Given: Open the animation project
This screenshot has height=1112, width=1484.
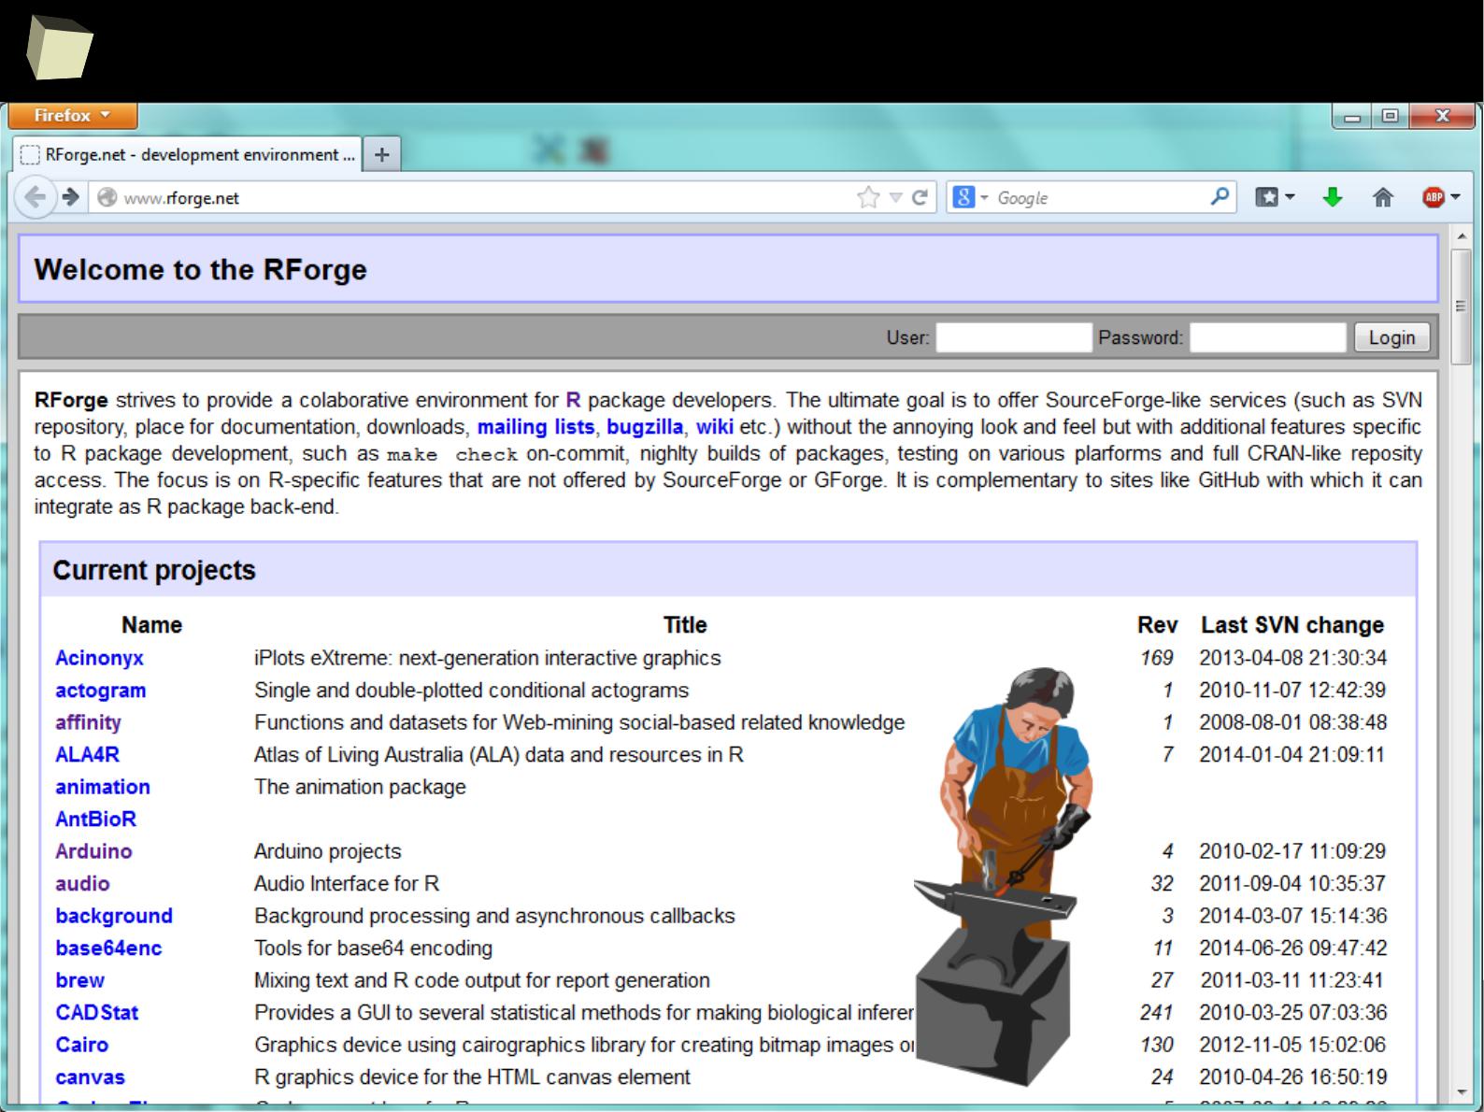Looking at the screenshot, I should [x=103, y=787].
